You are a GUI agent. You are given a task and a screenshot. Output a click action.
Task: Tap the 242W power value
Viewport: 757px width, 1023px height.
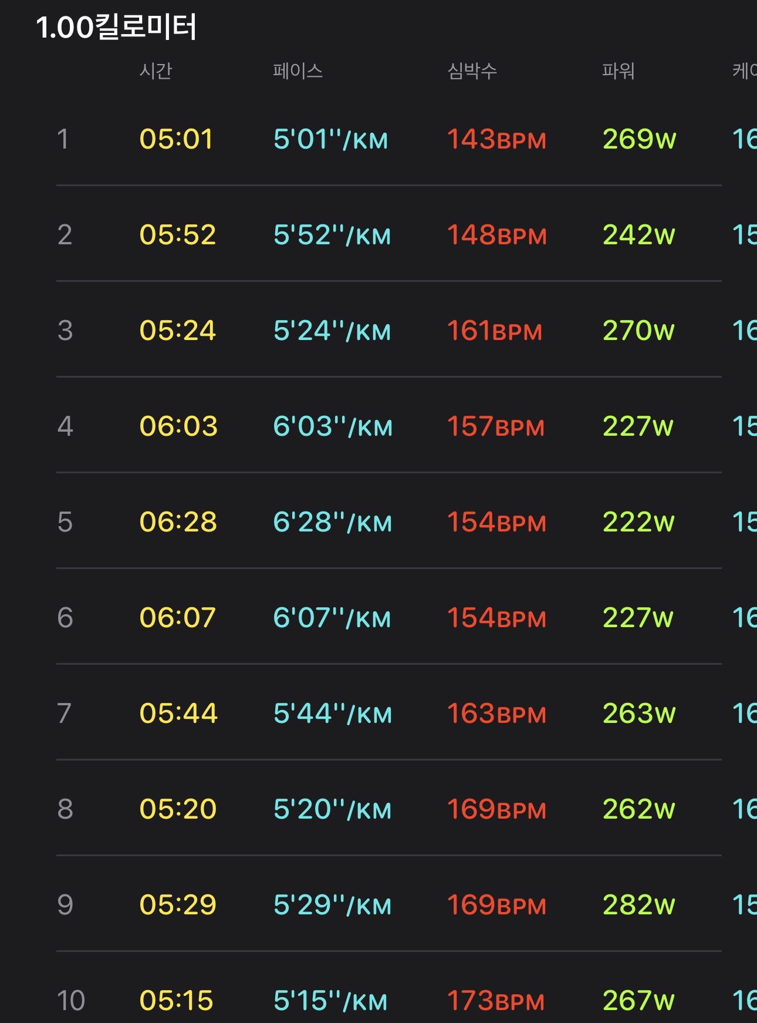(x=638, y=235)
